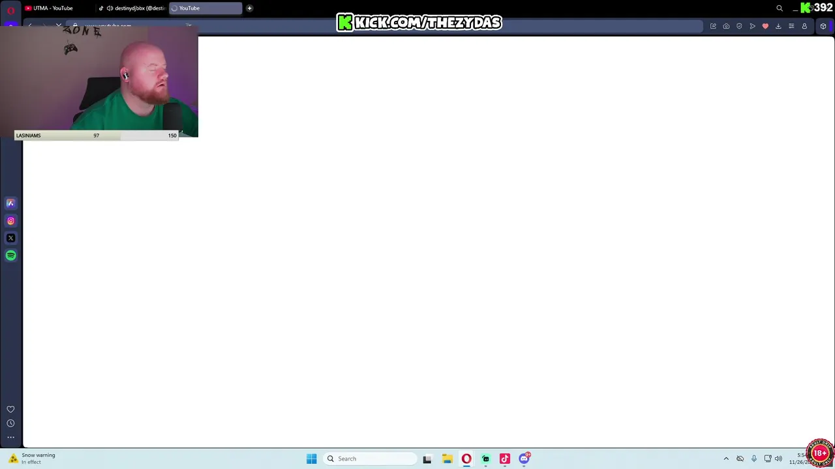Open the Snow warning weather widget
This screenshot has width=835, height=469.
pyautogui.click(x=33, y=459)
